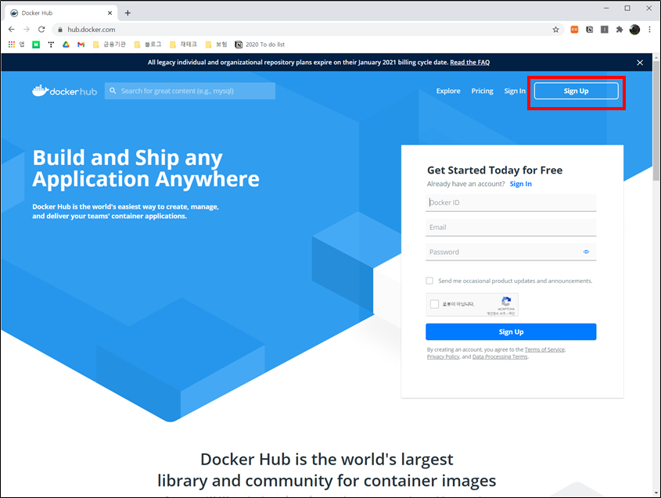Close the Docker Hub tab
The width and height of the screenshot is (661, 498).
point(110,13)
